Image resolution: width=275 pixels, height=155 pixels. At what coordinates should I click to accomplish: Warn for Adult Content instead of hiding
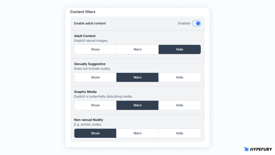click(x=137, y=49)
